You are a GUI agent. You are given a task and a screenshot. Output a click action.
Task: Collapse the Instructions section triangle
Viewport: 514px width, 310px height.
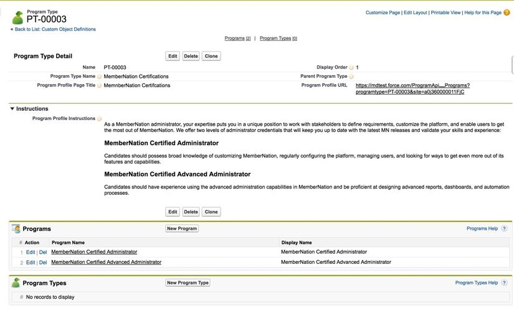12,109
